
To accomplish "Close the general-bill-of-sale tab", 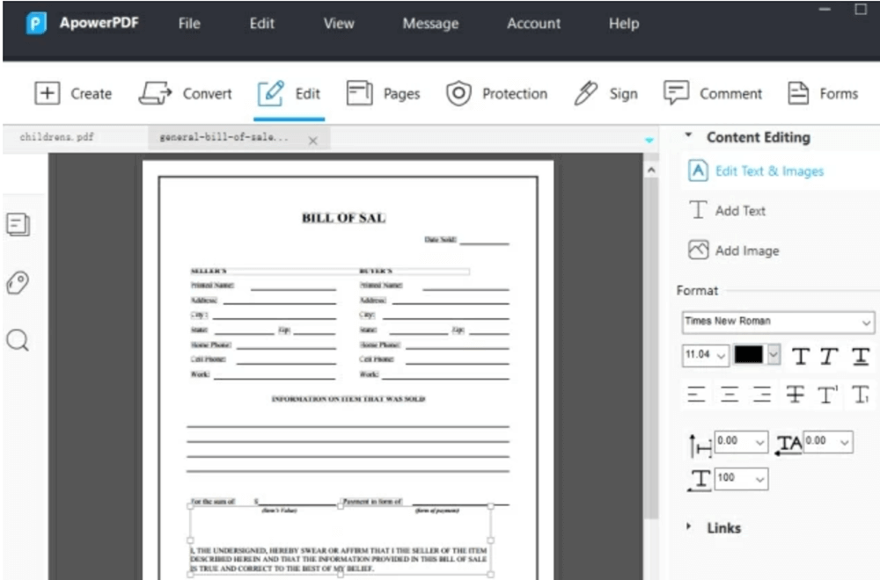I will pyautogui.click(x=312, y=140).
